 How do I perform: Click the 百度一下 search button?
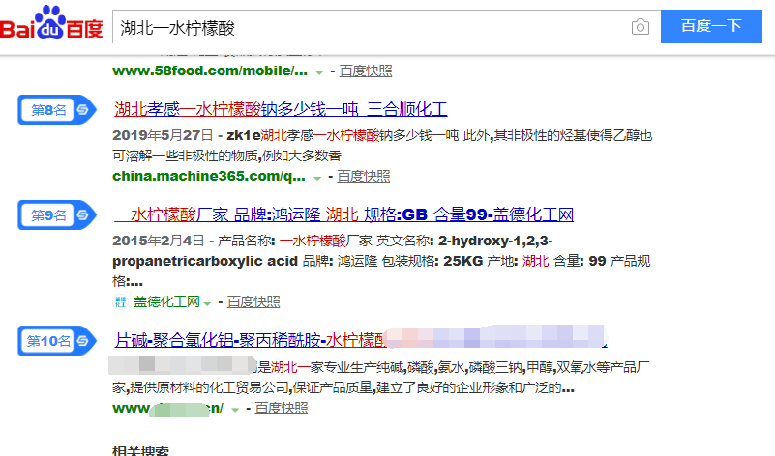pos(711,26)
